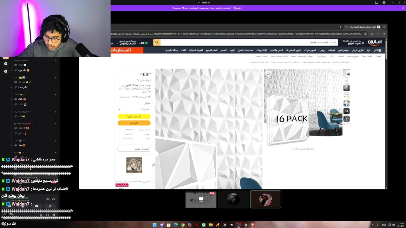Click the ENG language indicator in tray
The height and width of the screenshot is (228, 406).
coord(384,225)
